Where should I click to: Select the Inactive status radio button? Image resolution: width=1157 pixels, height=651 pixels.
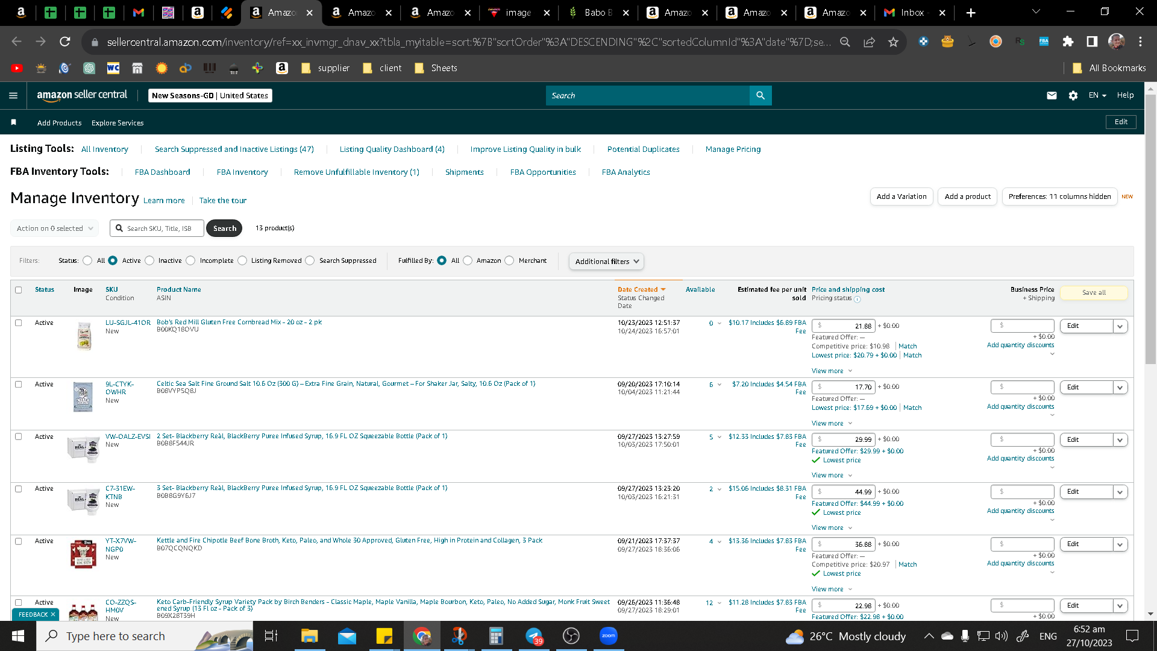click(149, 260)
